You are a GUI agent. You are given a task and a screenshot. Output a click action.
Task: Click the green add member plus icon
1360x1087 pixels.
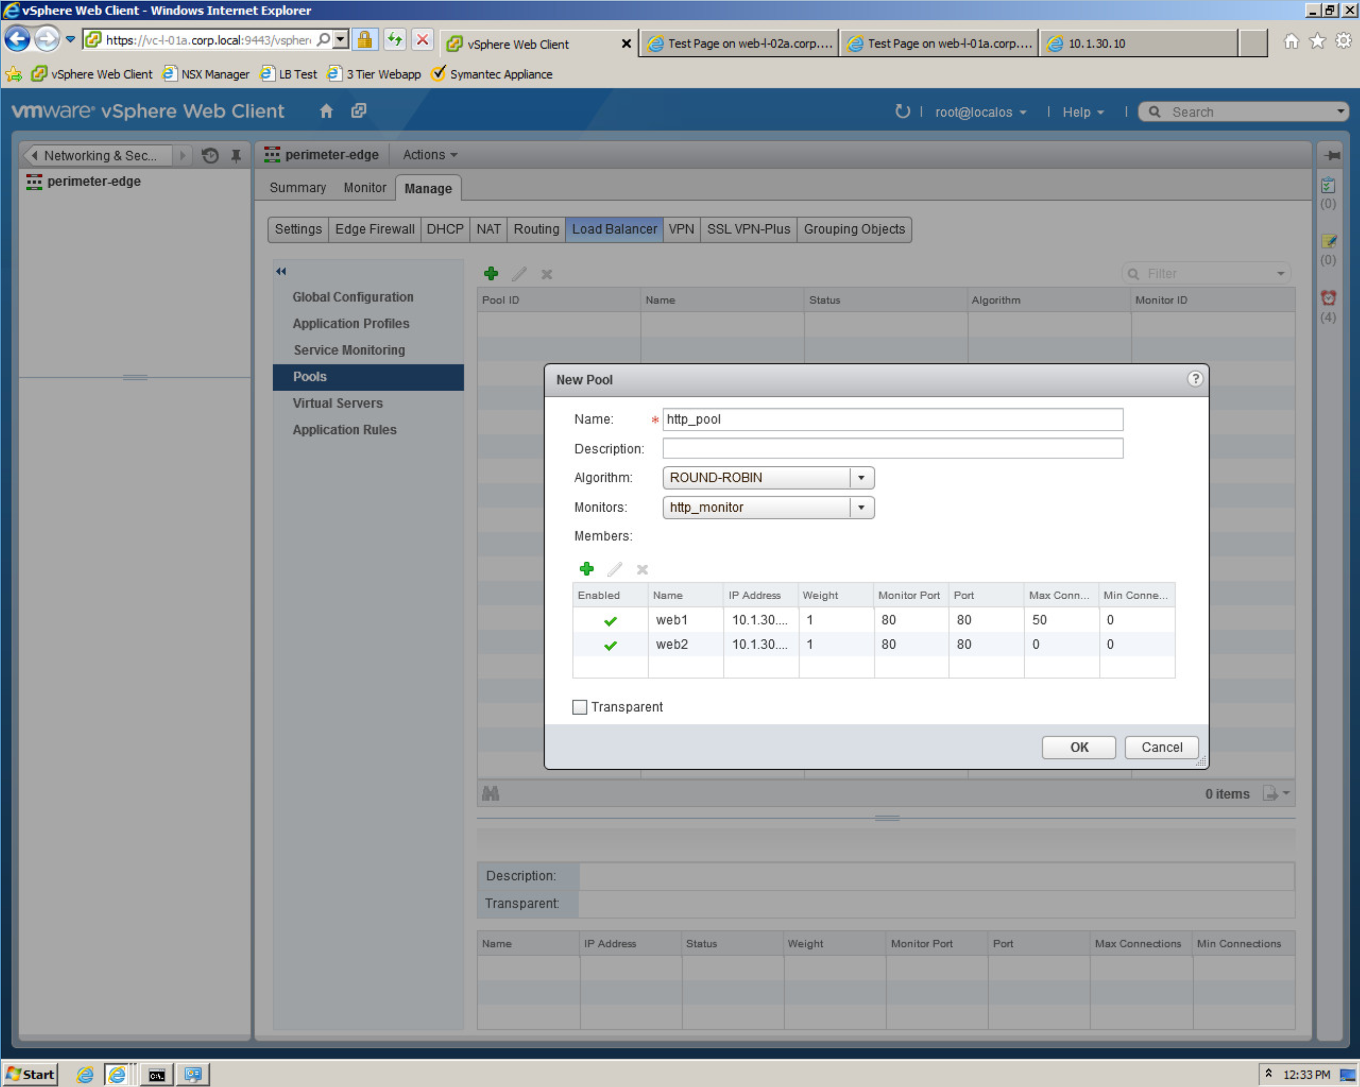click(586, 569)
